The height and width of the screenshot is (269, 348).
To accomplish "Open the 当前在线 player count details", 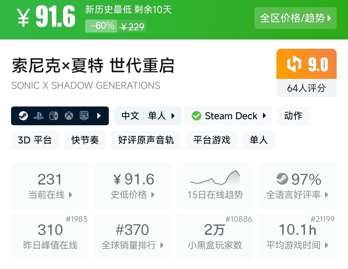I will (50, 185).
